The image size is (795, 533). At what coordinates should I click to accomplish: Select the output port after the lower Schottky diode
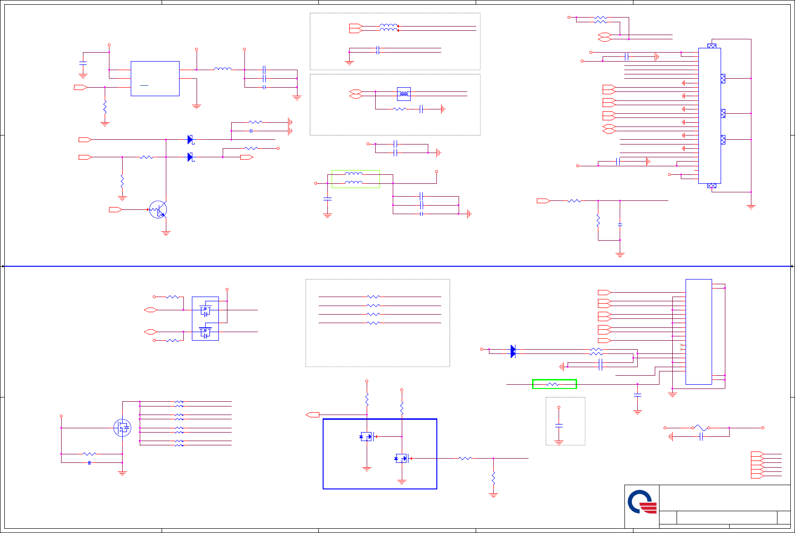[247, 157]
